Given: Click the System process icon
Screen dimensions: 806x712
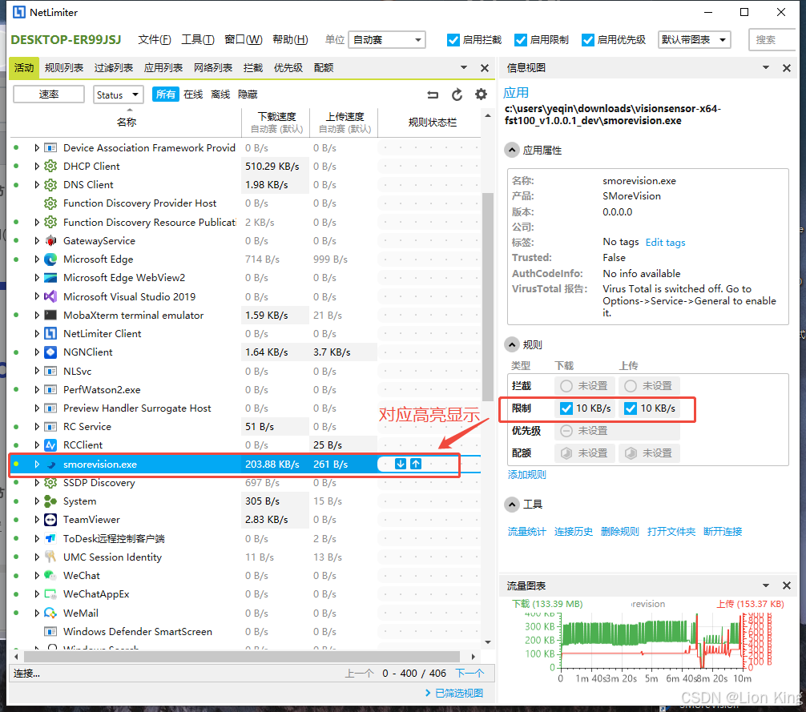Looking at the screenshot, I should pyautogui.click(x=50, y=501).
